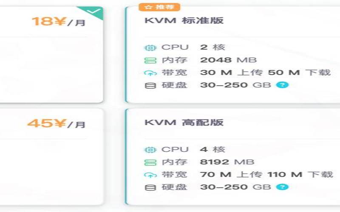
Task: Select the 45¥/月 plan price
Action: [57, 124]
